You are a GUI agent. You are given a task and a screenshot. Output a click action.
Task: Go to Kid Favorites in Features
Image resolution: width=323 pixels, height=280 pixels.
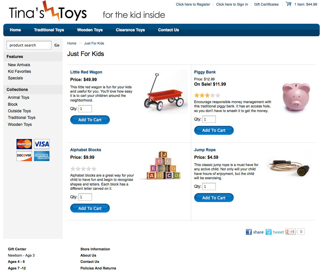pyautogui.click(x=19, y=71)
